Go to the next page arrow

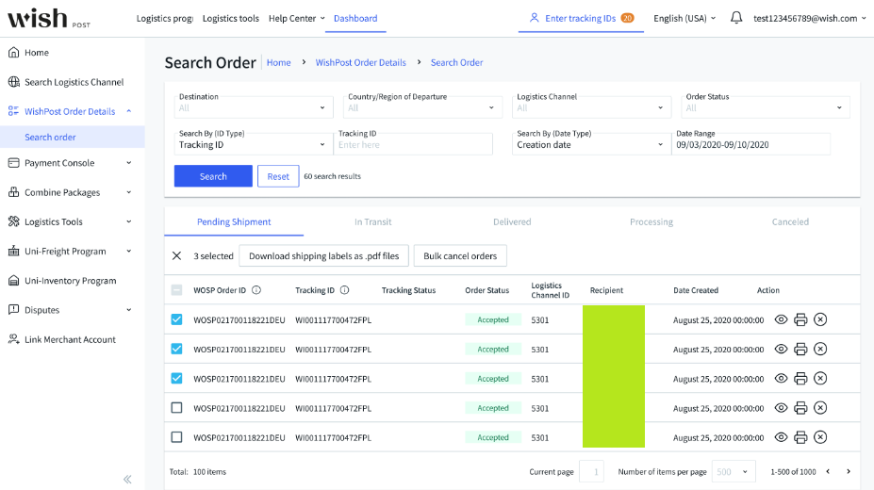(x=849, y=471)
